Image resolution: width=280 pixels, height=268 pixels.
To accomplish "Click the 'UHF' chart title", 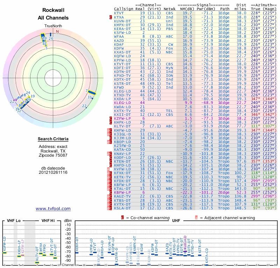I will pos(176,221).
